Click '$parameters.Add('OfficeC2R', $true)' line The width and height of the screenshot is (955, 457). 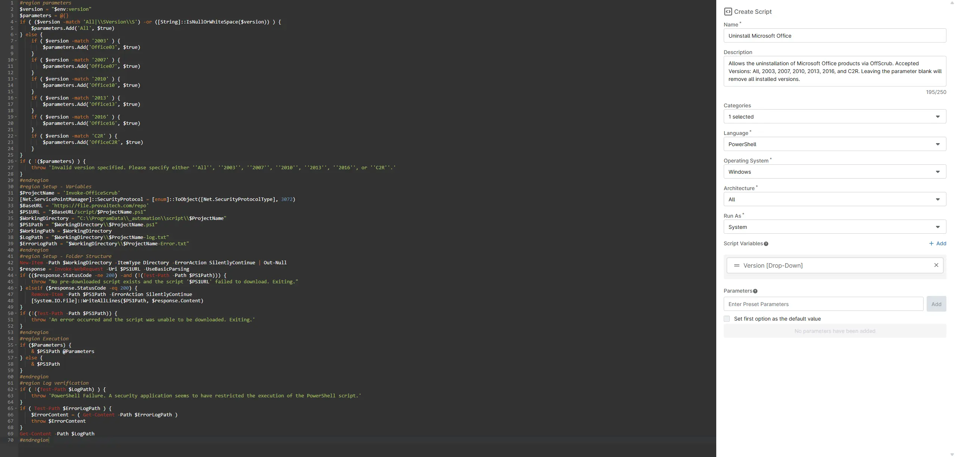(x=93, y=142)
